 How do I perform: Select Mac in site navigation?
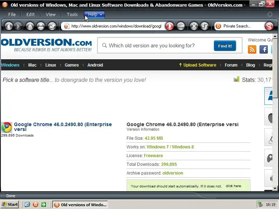point(32,65)
